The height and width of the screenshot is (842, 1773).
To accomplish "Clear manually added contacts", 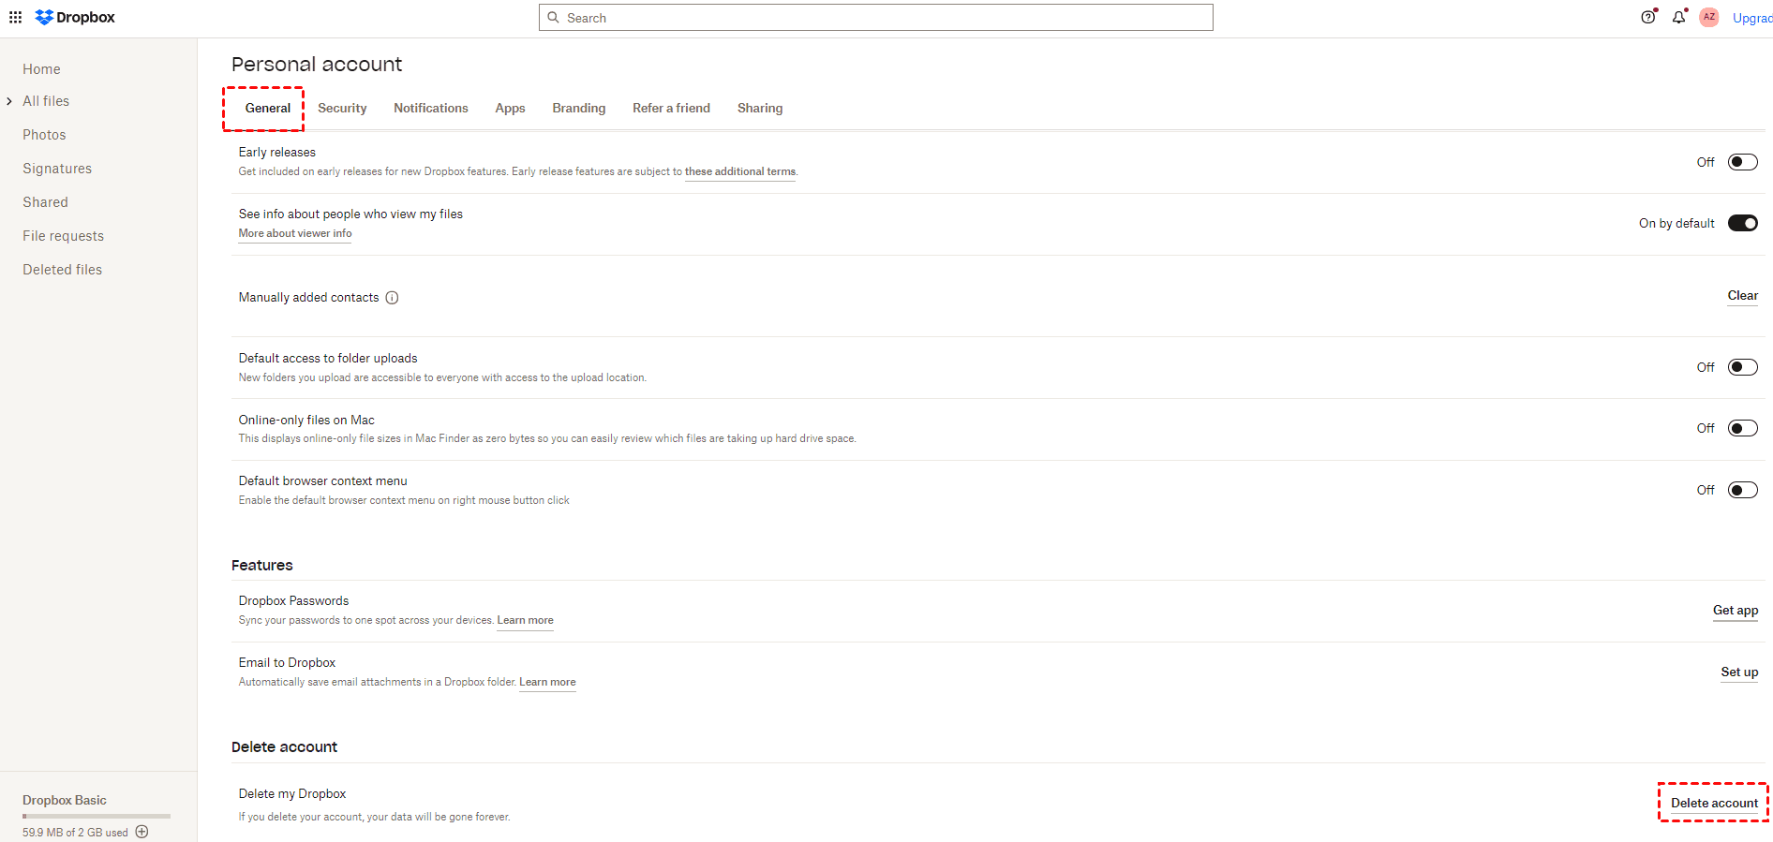I will coord(1743,296).
